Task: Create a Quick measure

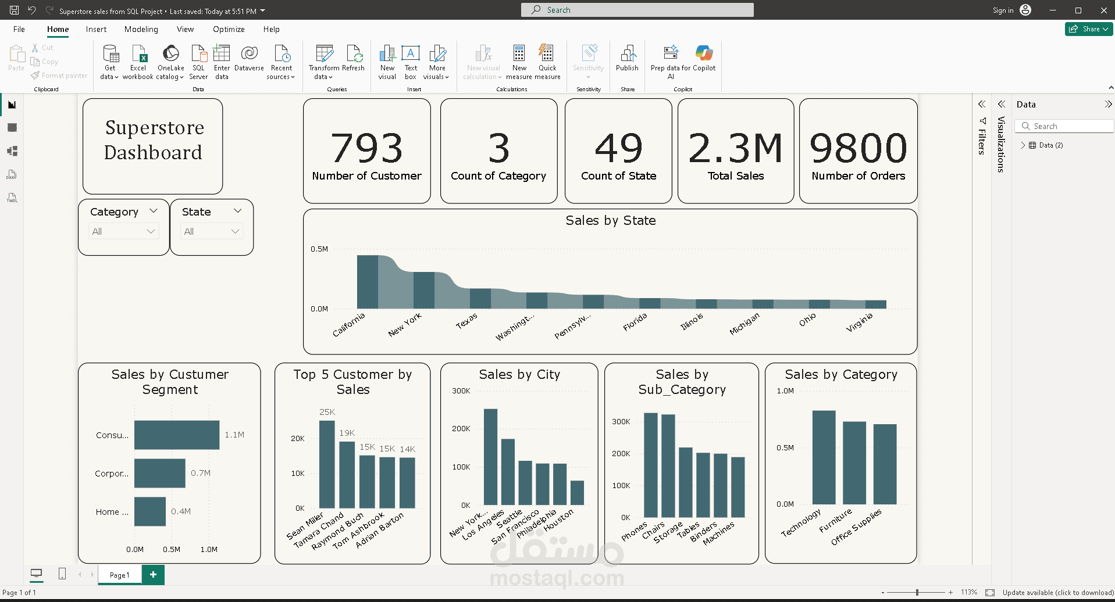Action: coord(547,62)
